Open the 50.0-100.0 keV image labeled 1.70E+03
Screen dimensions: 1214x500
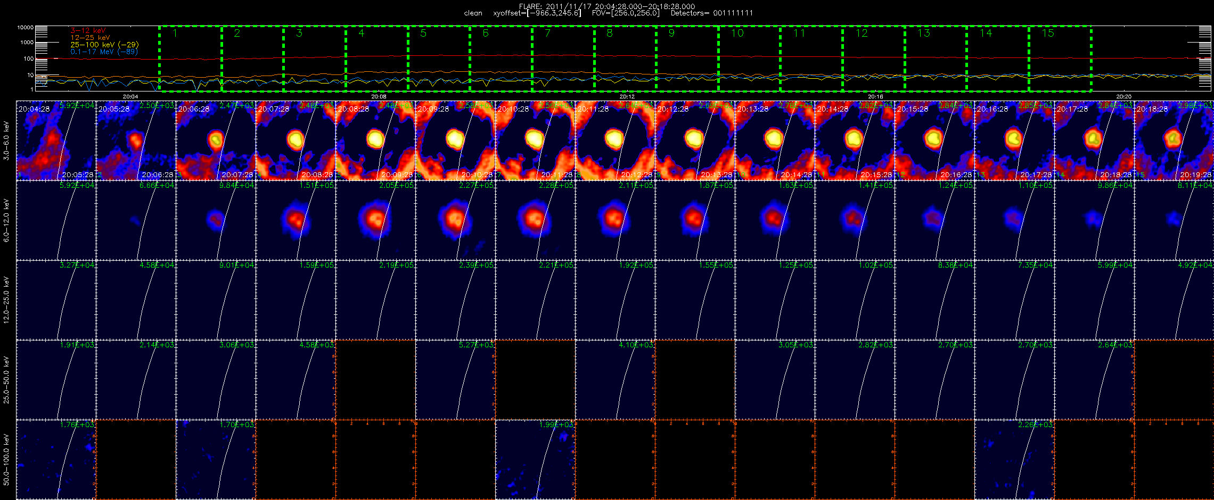pyautogui.click(x=216, y=460)
